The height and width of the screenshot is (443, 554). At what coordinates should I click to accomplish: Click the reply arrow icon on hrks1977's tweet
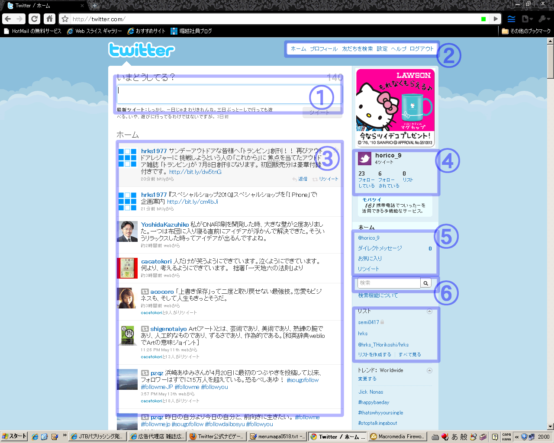[294, 179]
